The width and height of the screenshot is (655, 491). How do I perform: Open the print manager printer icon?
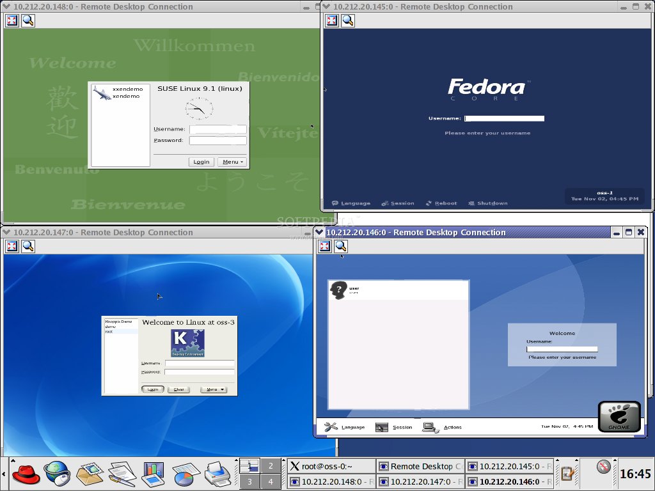click(217, 474)
